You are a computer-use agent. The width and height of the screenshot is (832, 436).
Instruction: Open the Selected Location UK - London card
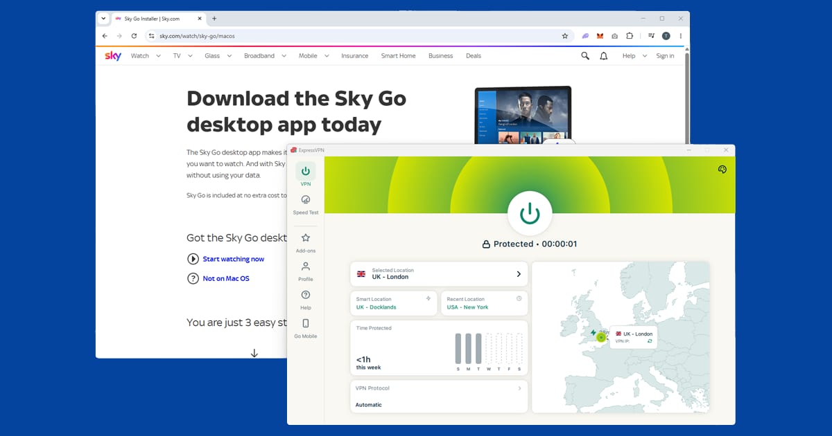tap(439, 273)
